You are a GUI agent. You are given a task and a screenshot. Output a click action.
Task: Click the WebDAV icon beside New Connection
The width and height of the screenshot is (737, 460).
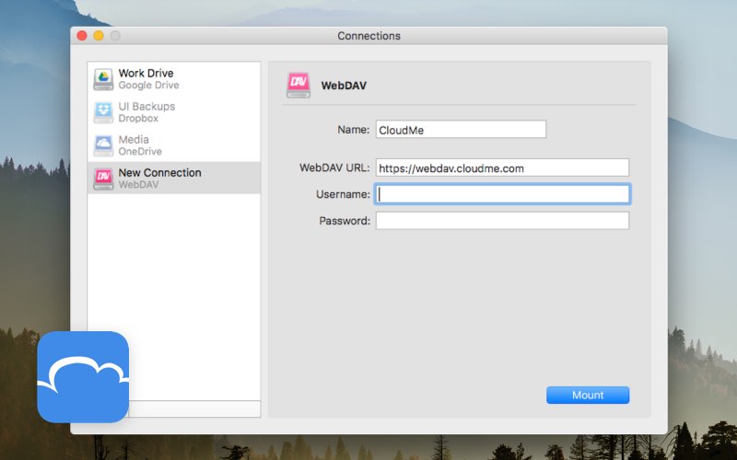pos(103,178)
